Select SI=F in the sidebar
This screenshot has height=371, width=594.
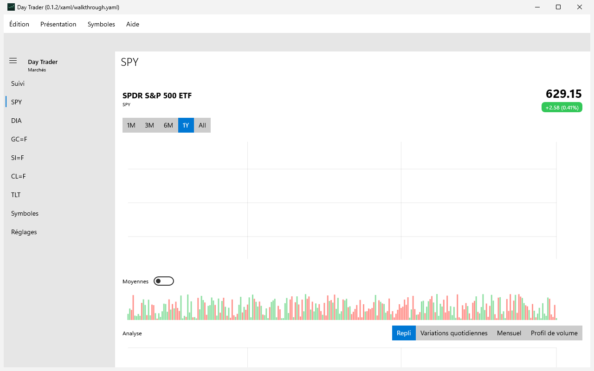click(x=59, y=158)
